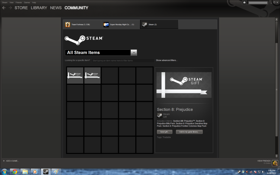This screenshot has height=175, width=280.
Task: Select the Team Fortress 2 (136) inventory tab
Action: 81,24
